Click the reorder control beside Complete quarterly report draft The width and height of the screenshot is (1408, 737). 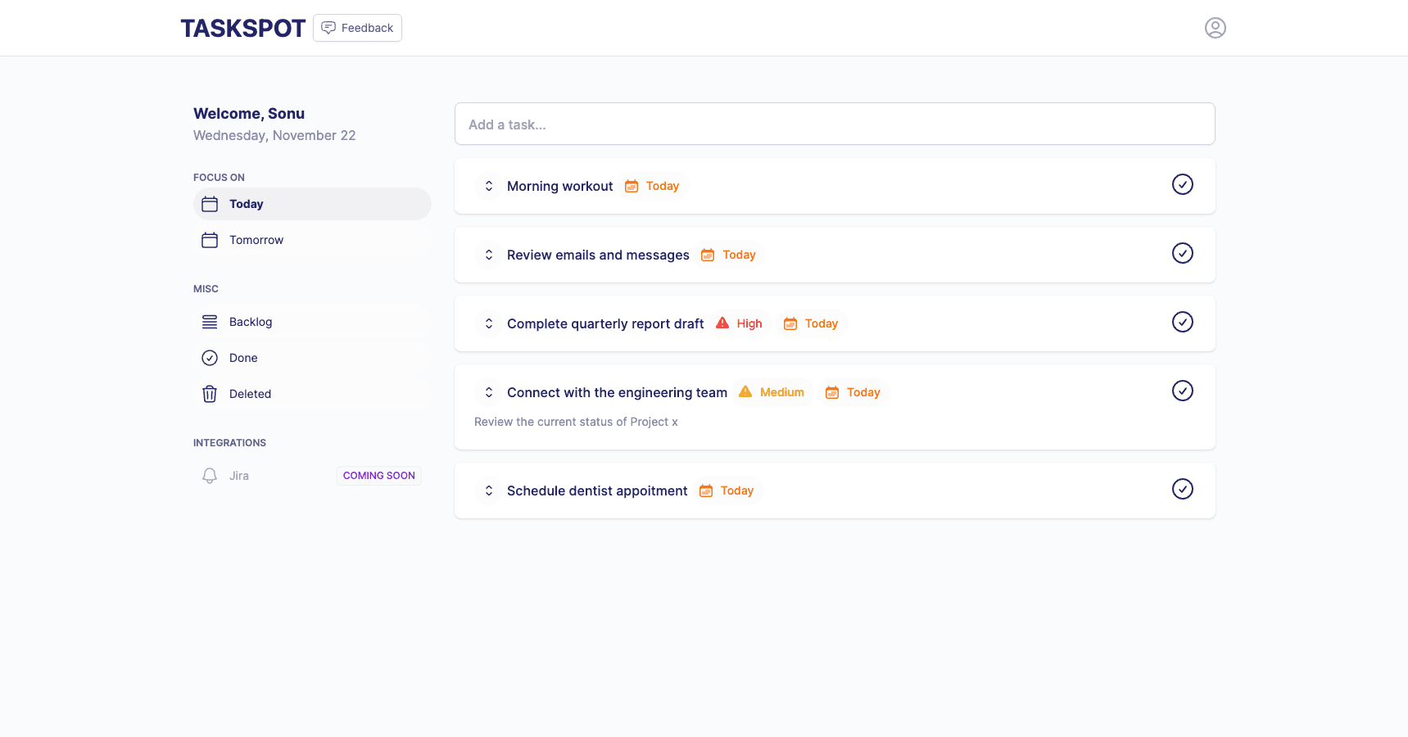pos(488,323)
